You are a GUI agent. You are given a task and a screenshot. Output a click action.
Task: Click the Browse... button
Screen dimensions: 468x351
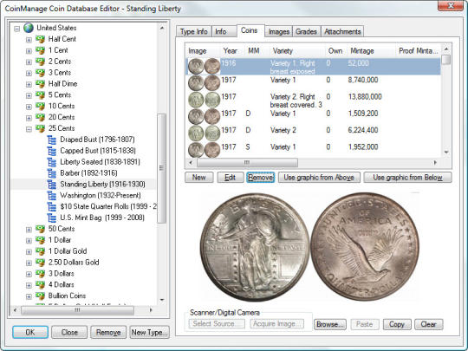330,324
